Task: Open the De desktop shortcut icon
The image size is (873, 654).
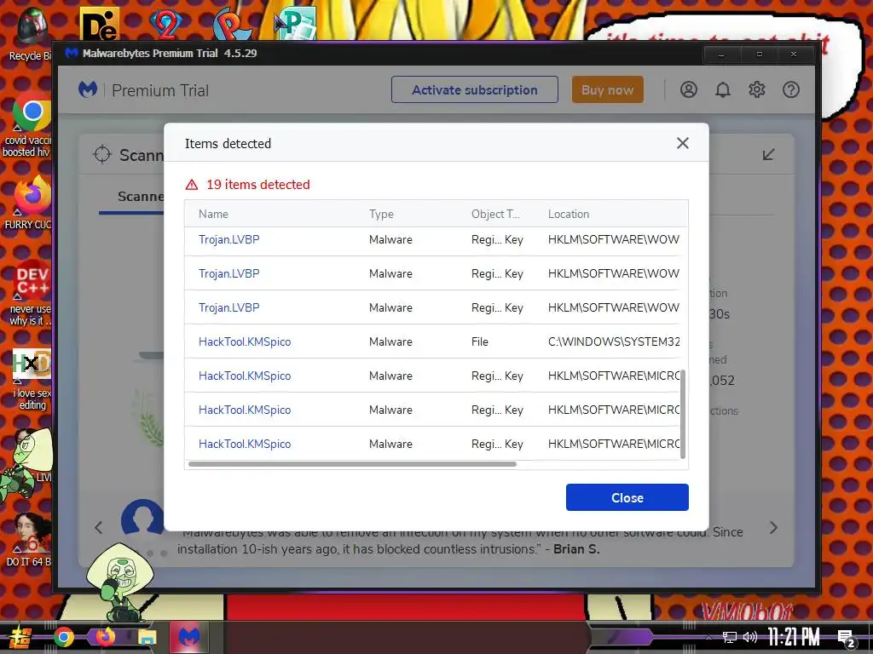Action: [99, 25]
